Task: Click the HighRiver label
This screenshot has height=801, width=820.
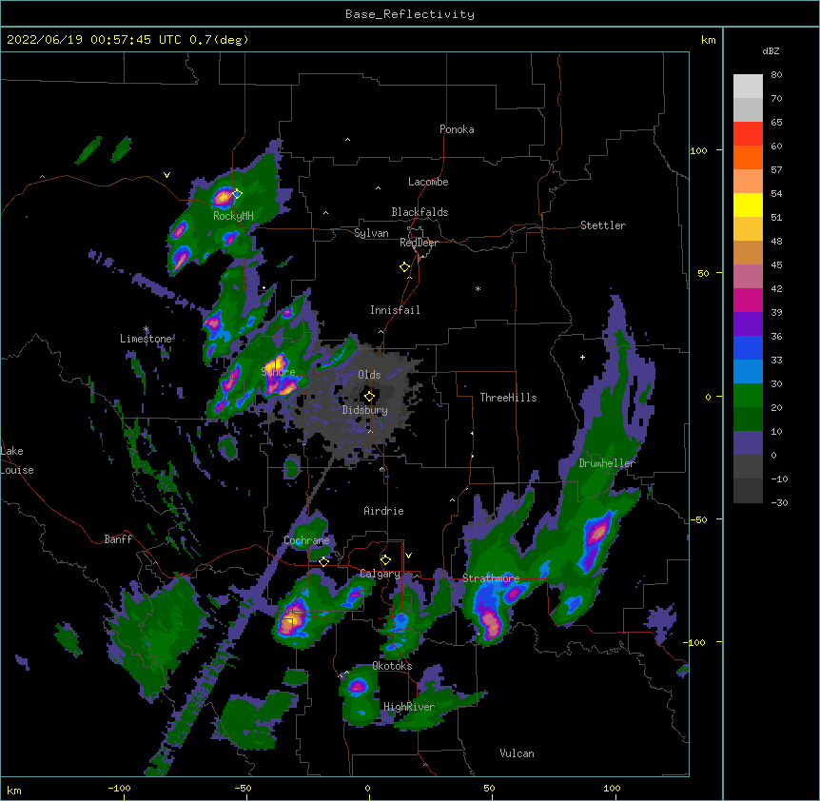Action: pyautogui.click(x=409, y=707)
